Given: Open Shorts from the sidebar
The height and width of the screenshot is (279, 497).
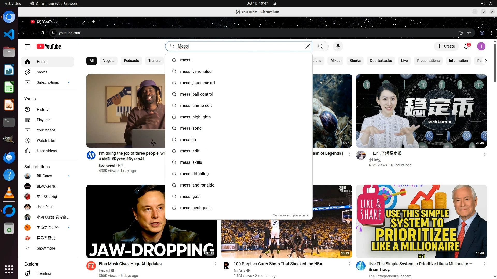Looking at the screenshot, I should click(x=42, y=72).
